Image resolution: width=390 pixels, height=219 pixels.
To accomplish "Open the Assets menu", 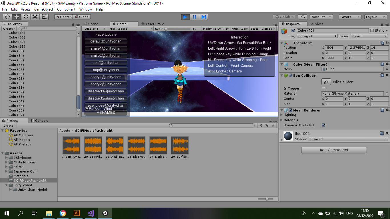I will point(25,9).
